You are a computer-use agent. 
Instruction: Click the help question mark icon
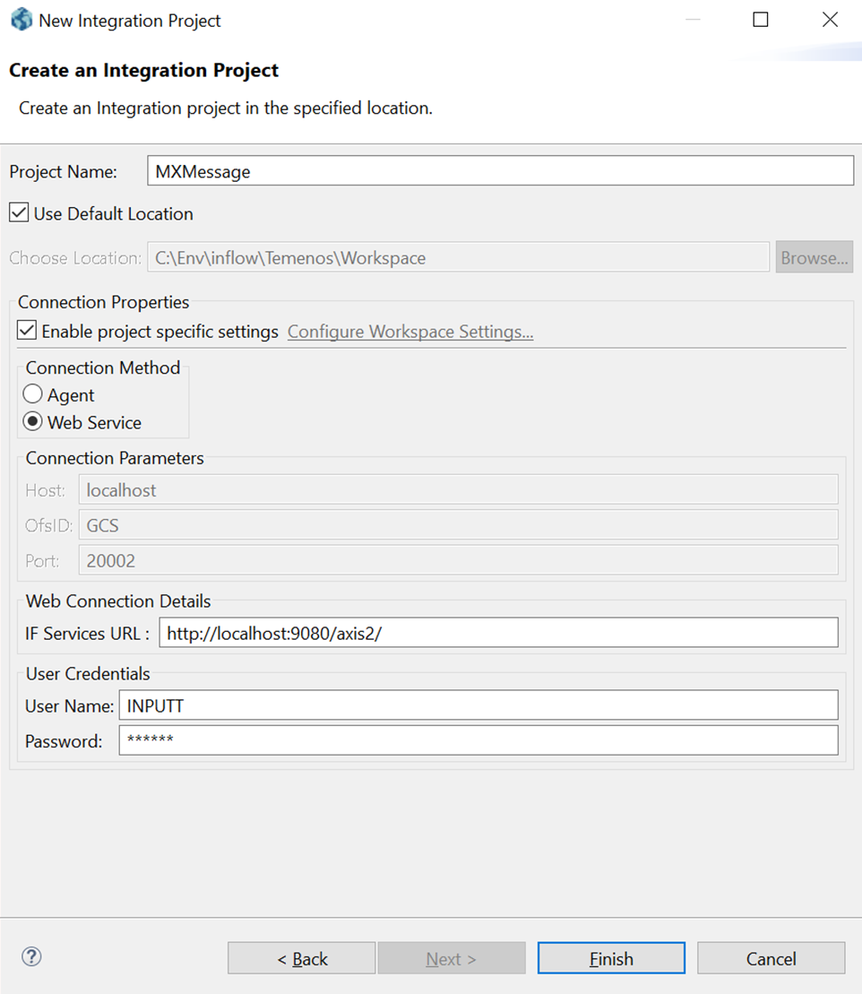(31, 957)
